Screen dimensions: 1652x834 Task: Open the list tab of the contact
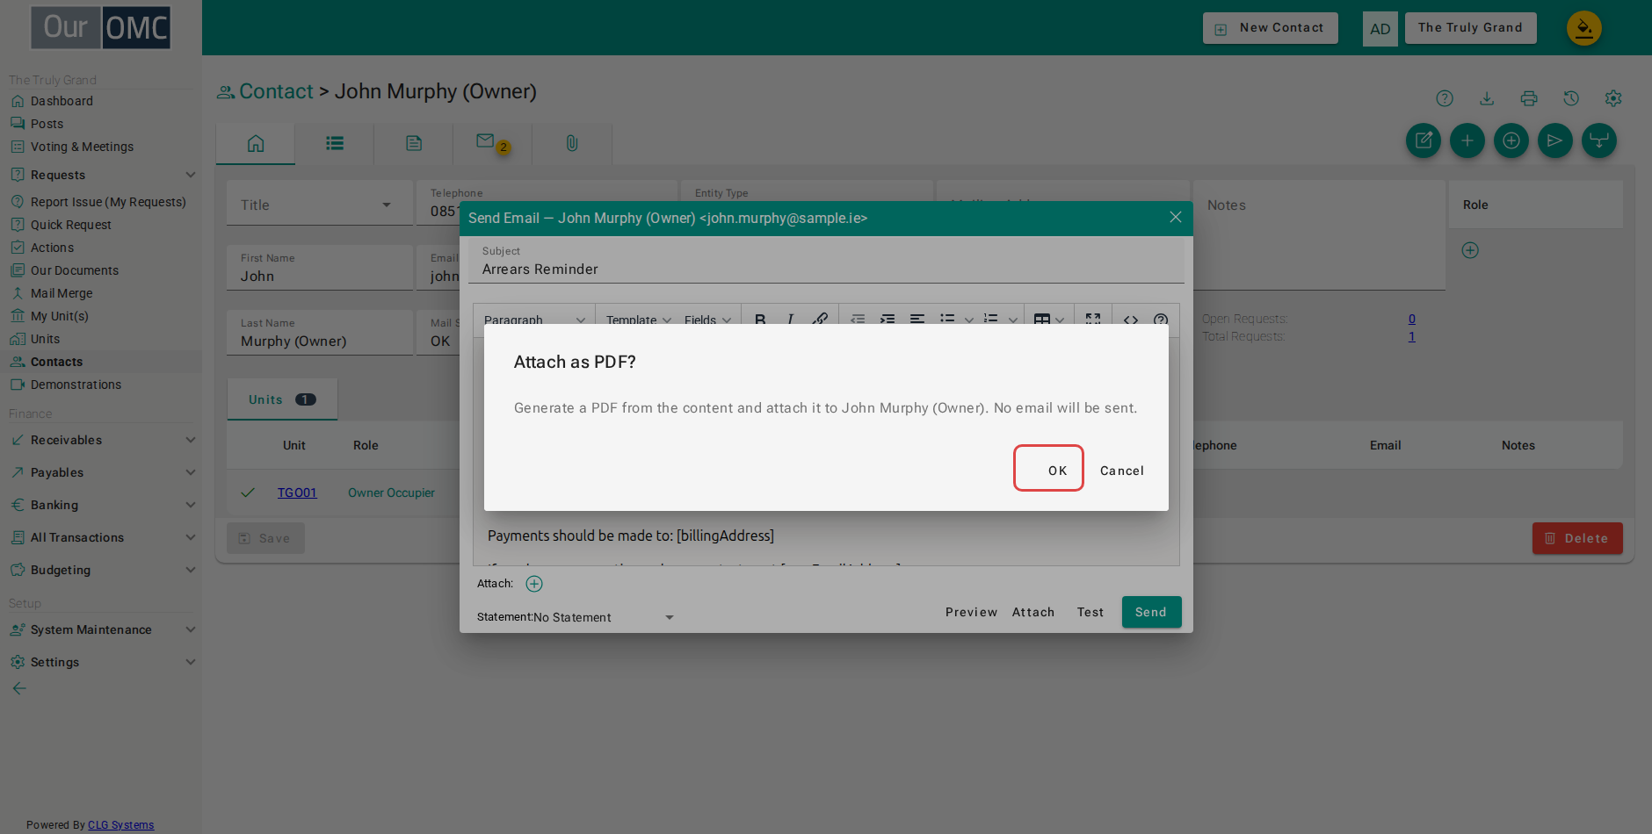(x=335, y=143)
